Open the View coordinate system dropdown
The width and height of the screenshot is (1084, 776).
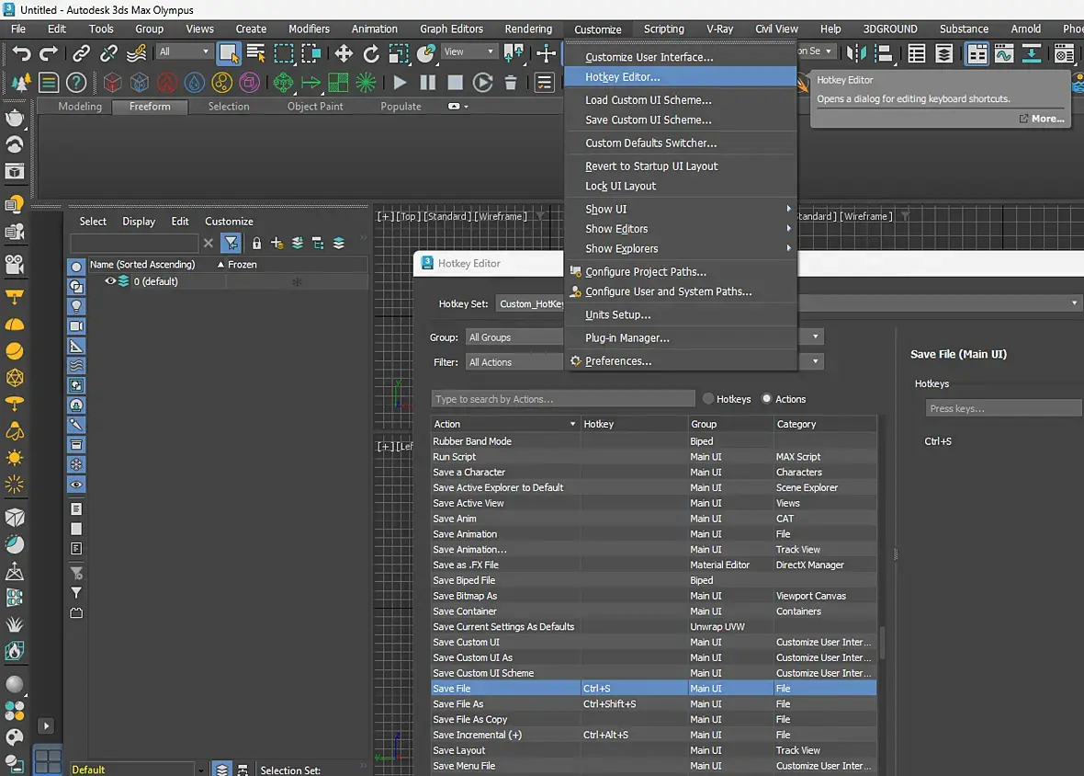point(469,52)
